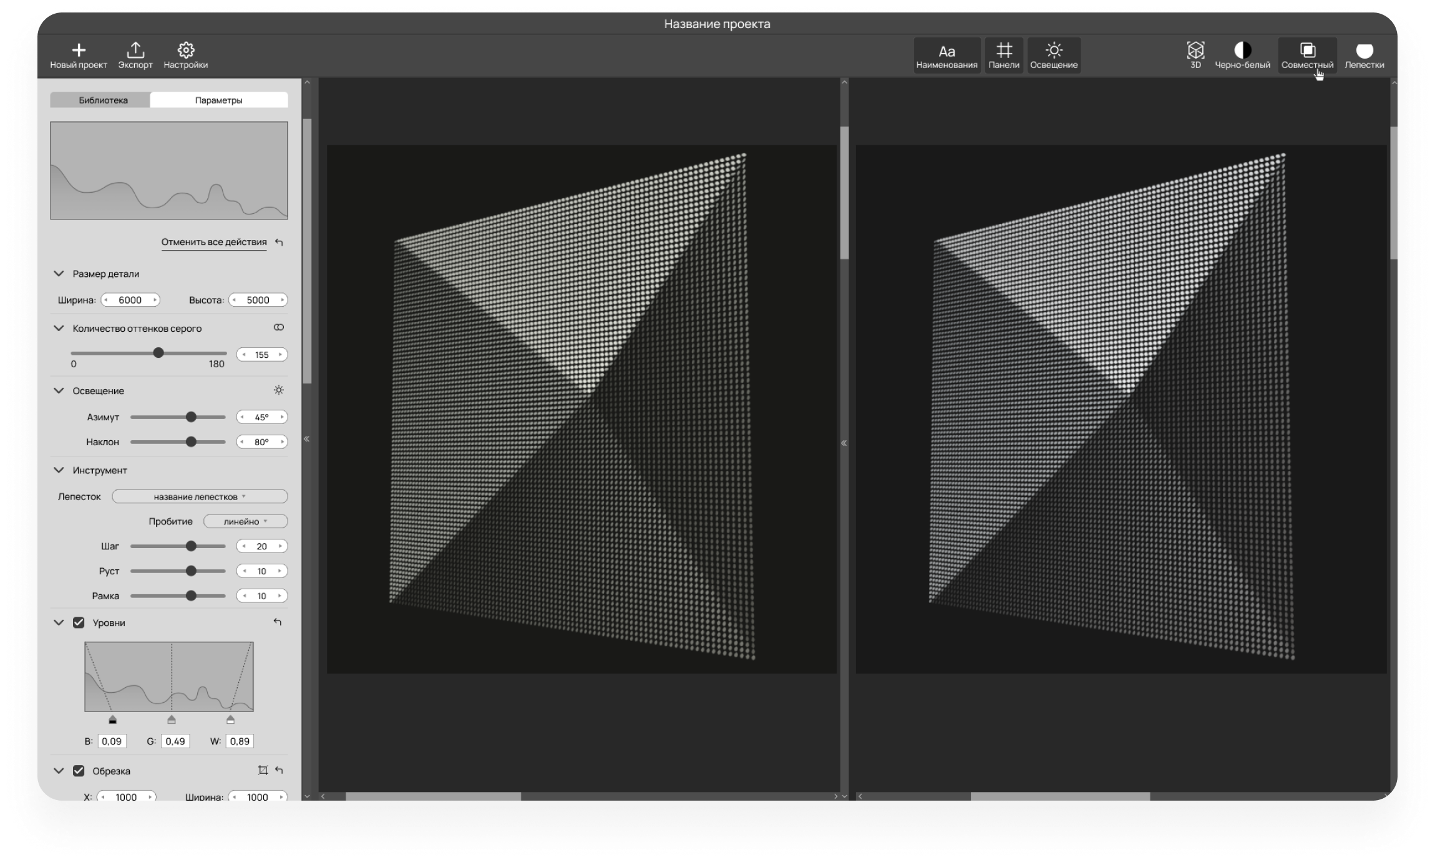Click the sun icon in Освещение section
Screen dimensions: 1435x863
pos(279,390)
